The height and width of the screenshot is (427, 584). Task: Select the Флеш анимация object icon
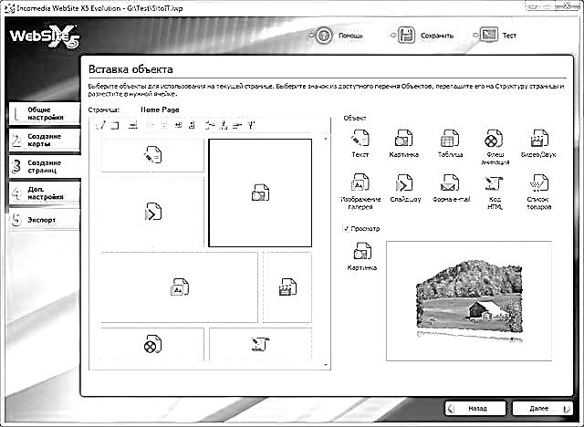494,139
